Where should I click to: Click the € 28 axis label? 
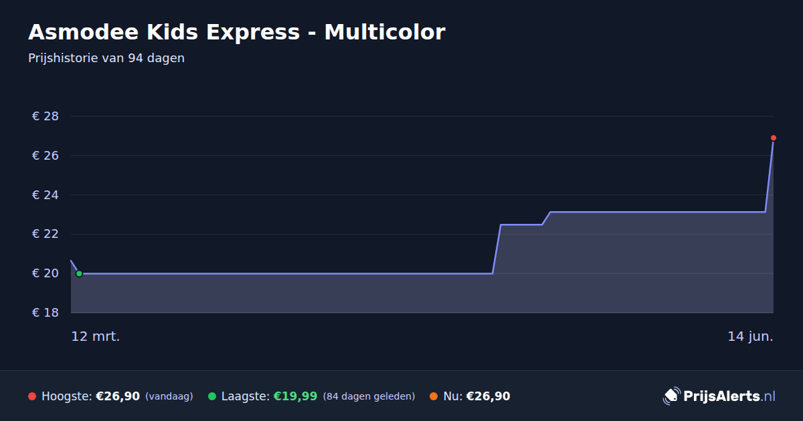(46, 116)
